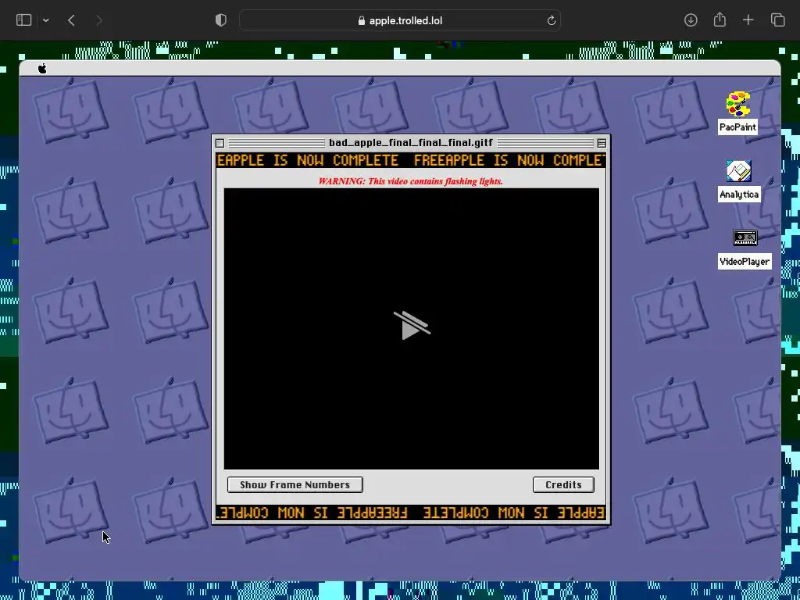This screenshot has height=600, width=800.
Task: Open the Credits button
Action: pos(563,484)
